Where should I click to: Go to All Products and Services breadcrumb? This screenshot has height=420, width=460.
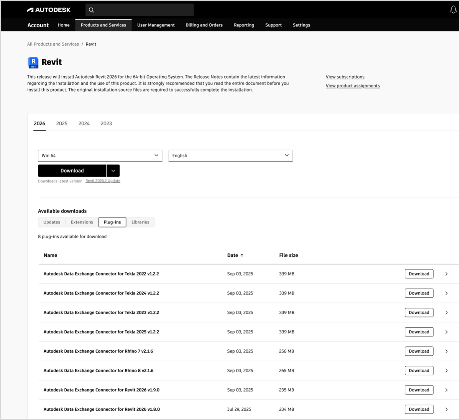[x=53, y=44]
